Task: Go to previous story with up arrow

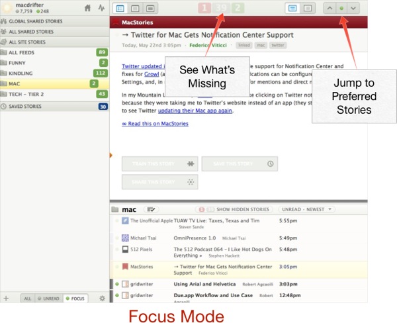Action: [x=330, y=9]
